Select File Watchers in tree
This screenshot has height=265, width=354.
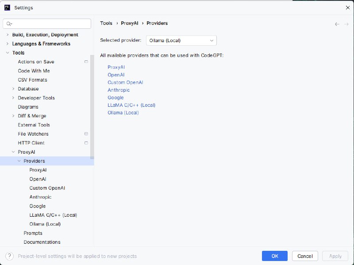click(33, 134)
